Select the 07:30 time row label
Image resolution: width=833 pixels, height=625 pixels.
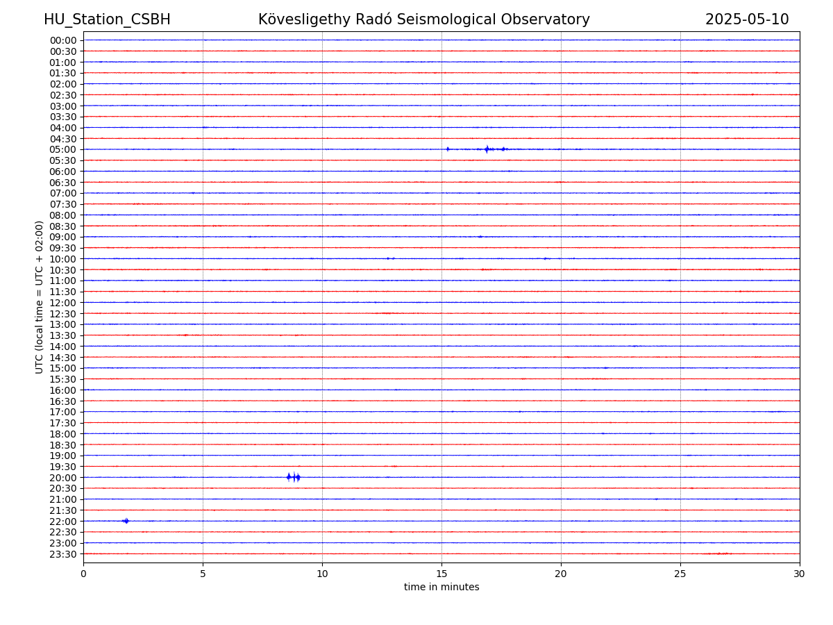point(63,204)
